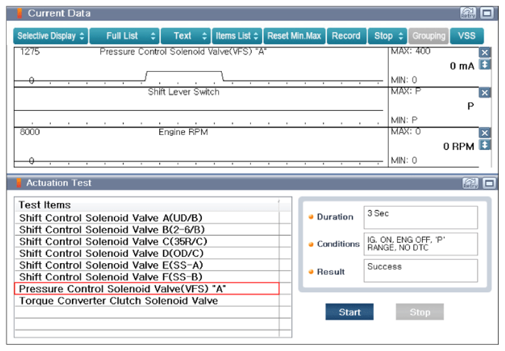Select Torque Converter Clutch Solenoid Valve
The width and height of the screenshot is (505, 351).
[147, 300]
